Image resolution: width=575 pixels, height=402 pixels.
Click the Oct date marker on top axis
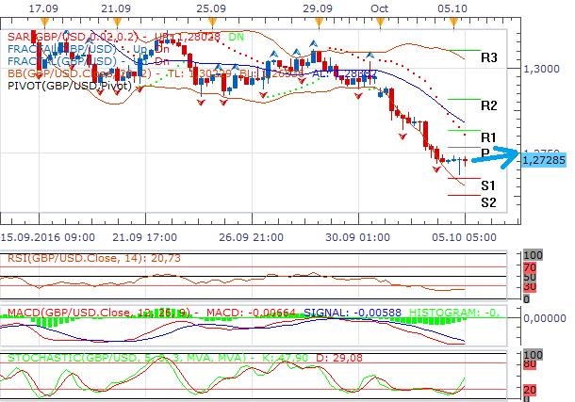click(379, 8)
